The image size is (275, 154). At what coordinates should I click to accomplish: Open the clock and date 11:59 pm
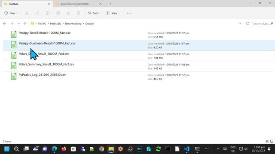click(258, 149)
